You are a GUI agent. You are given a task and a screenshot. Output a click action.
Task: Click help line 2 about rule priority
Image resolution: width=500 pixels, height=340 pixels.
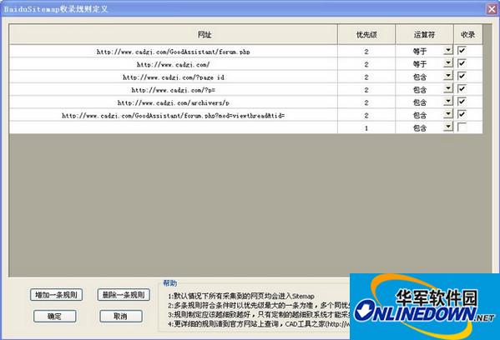(x=259, y=305)
